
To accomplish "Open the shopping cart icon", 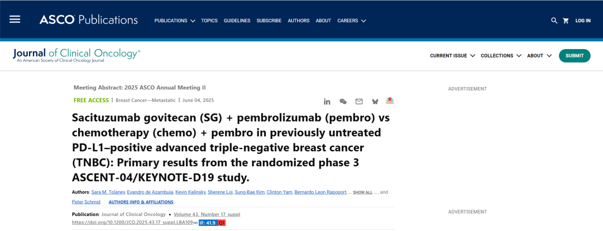I will (566, 21).
